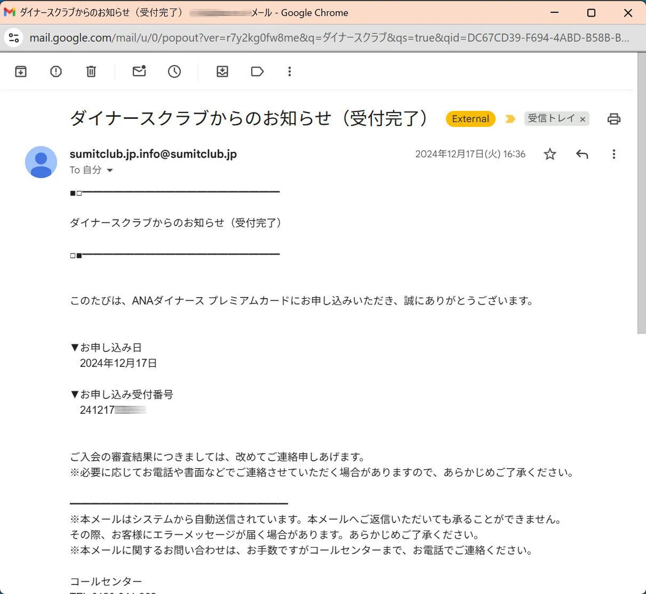The width and height of the screenshot is (646, 594).
Task: Star this message
Action: click(550, 154)
